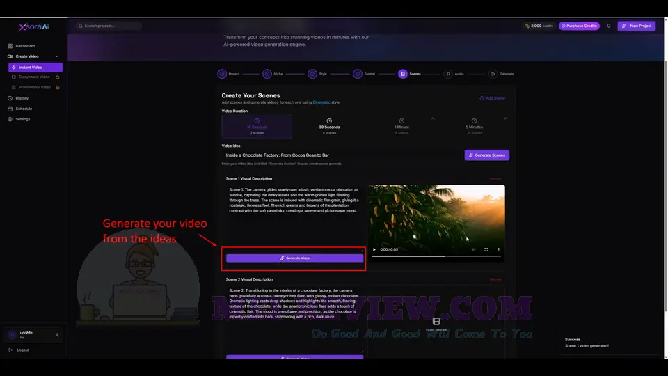Go to the Generate step
The image size is (668, 376).
[x=493, y=74]
